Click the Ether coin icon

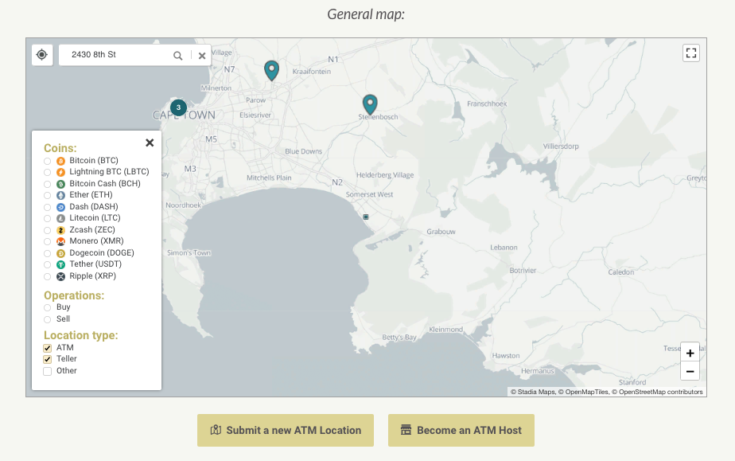(x=61, y=196)
